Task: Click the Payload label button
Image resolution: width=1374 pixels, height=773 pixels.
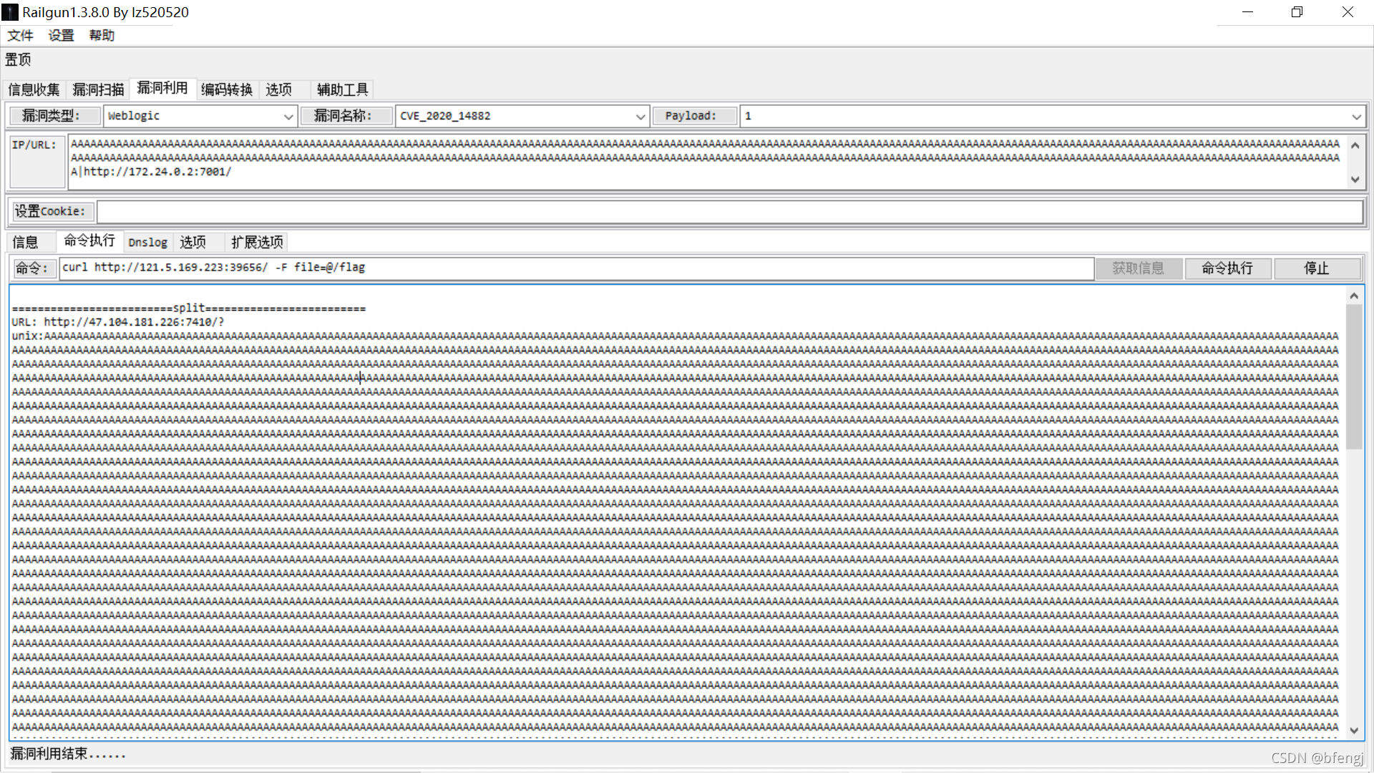Action: 695,116
